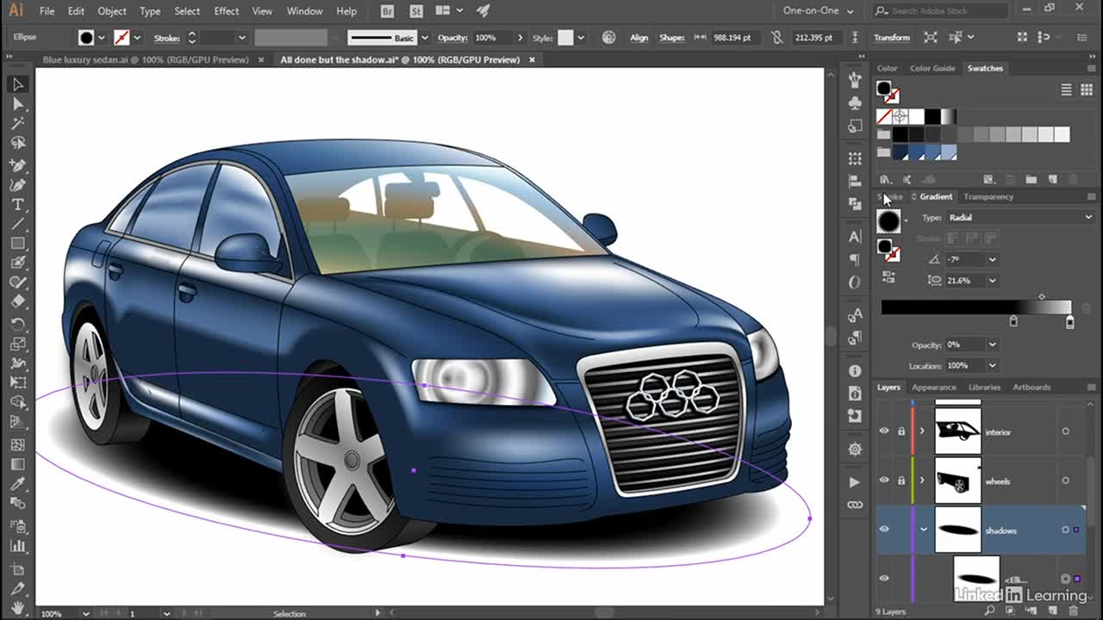Select the Paintbrush tool

17,263
